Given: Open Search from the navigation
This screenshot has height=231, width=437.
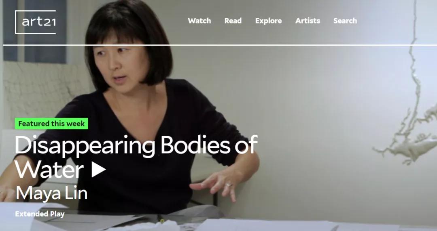Looking at the screenshot, I should pos(345,21).
